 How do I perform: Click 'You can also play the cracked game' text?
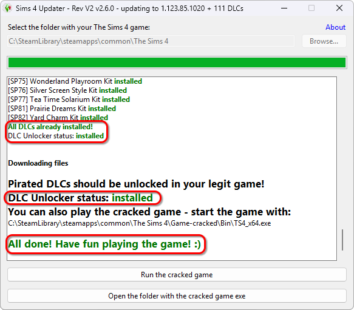click(149, 212)
